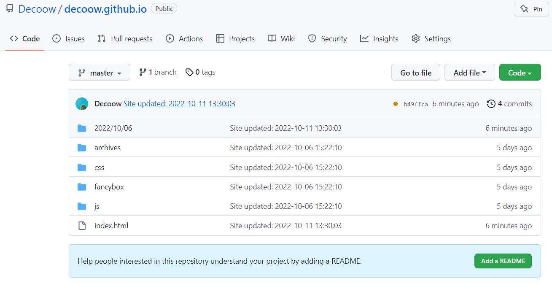The height and width of the screenshot is (297, 552).
Task: Click the Wiki open-book icon
Action: [272, 38]
